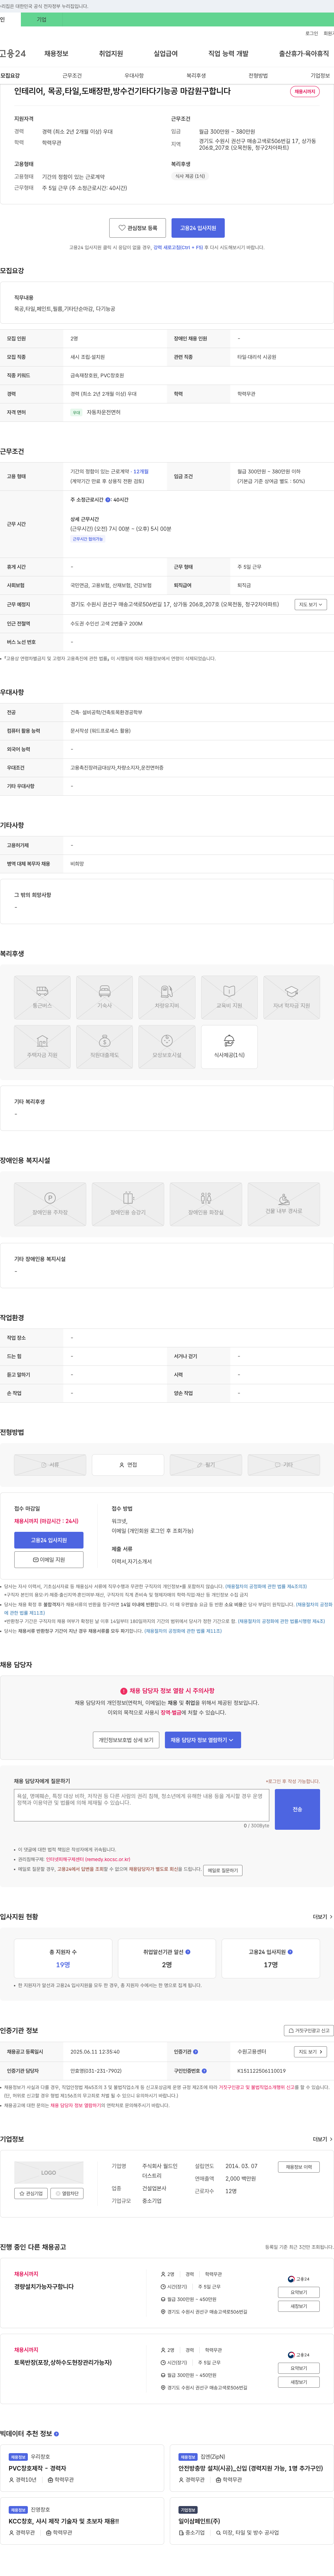Switch to the 복리후생 tab
Screen dimensions: 334x2576
click(x=196, y=76)
